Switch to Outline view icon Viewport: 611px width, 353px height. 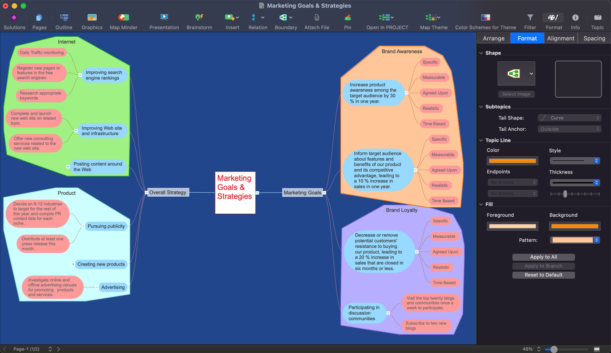click(64, 17)
